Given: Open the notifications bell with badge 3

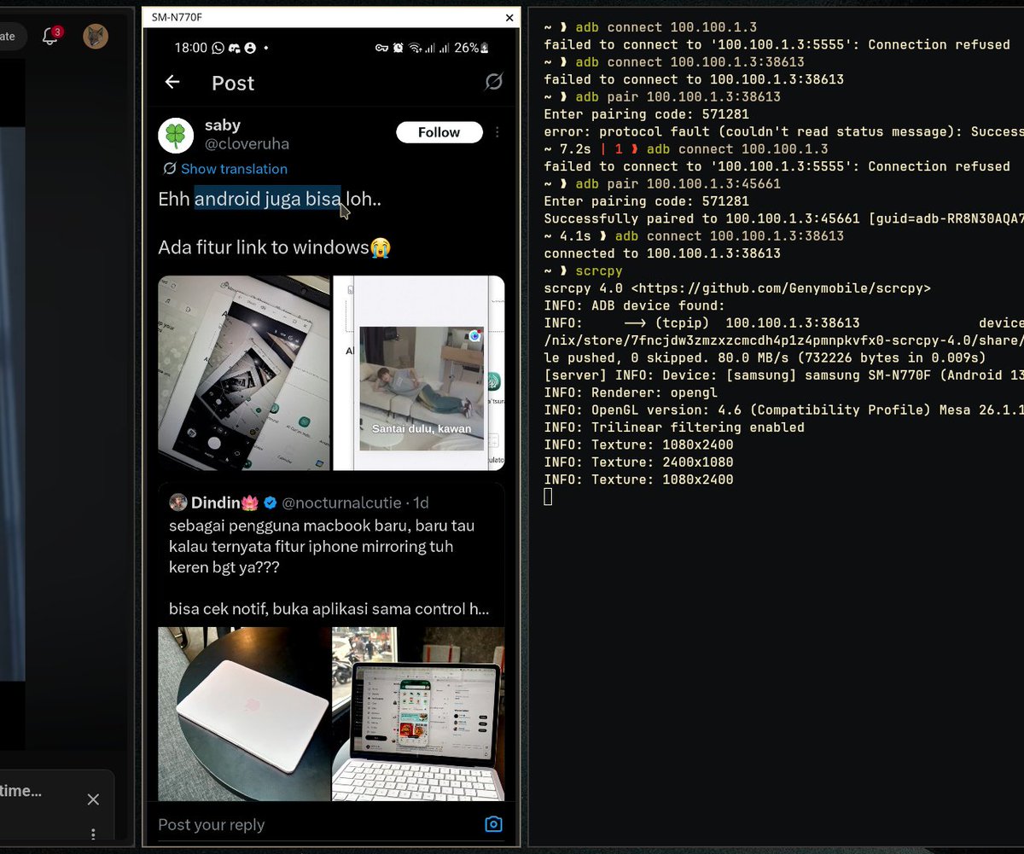Looking at the screenshot, I should pyautogui.click(x=51, y=36).
